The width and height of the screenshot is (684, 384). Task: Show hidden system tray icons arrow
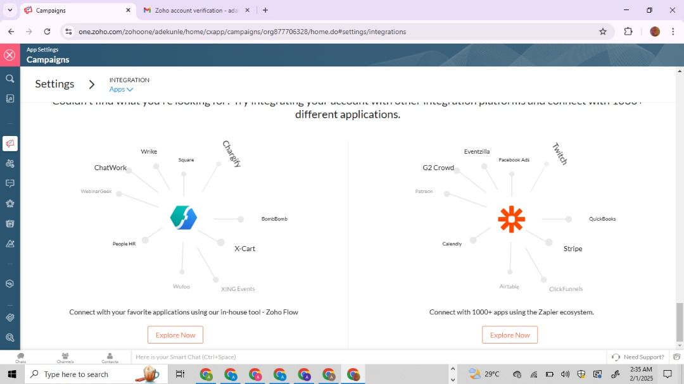tap(452, 369)
